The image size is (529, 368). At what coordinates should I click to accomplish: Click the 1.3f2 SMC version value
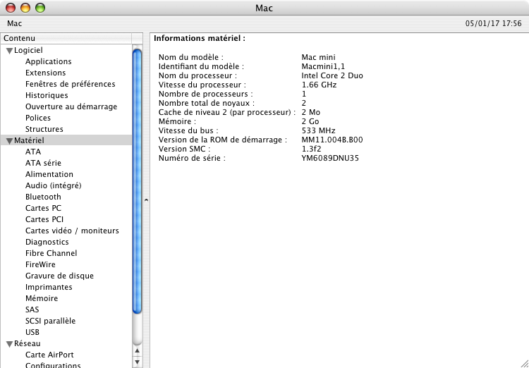click(311, 149)
